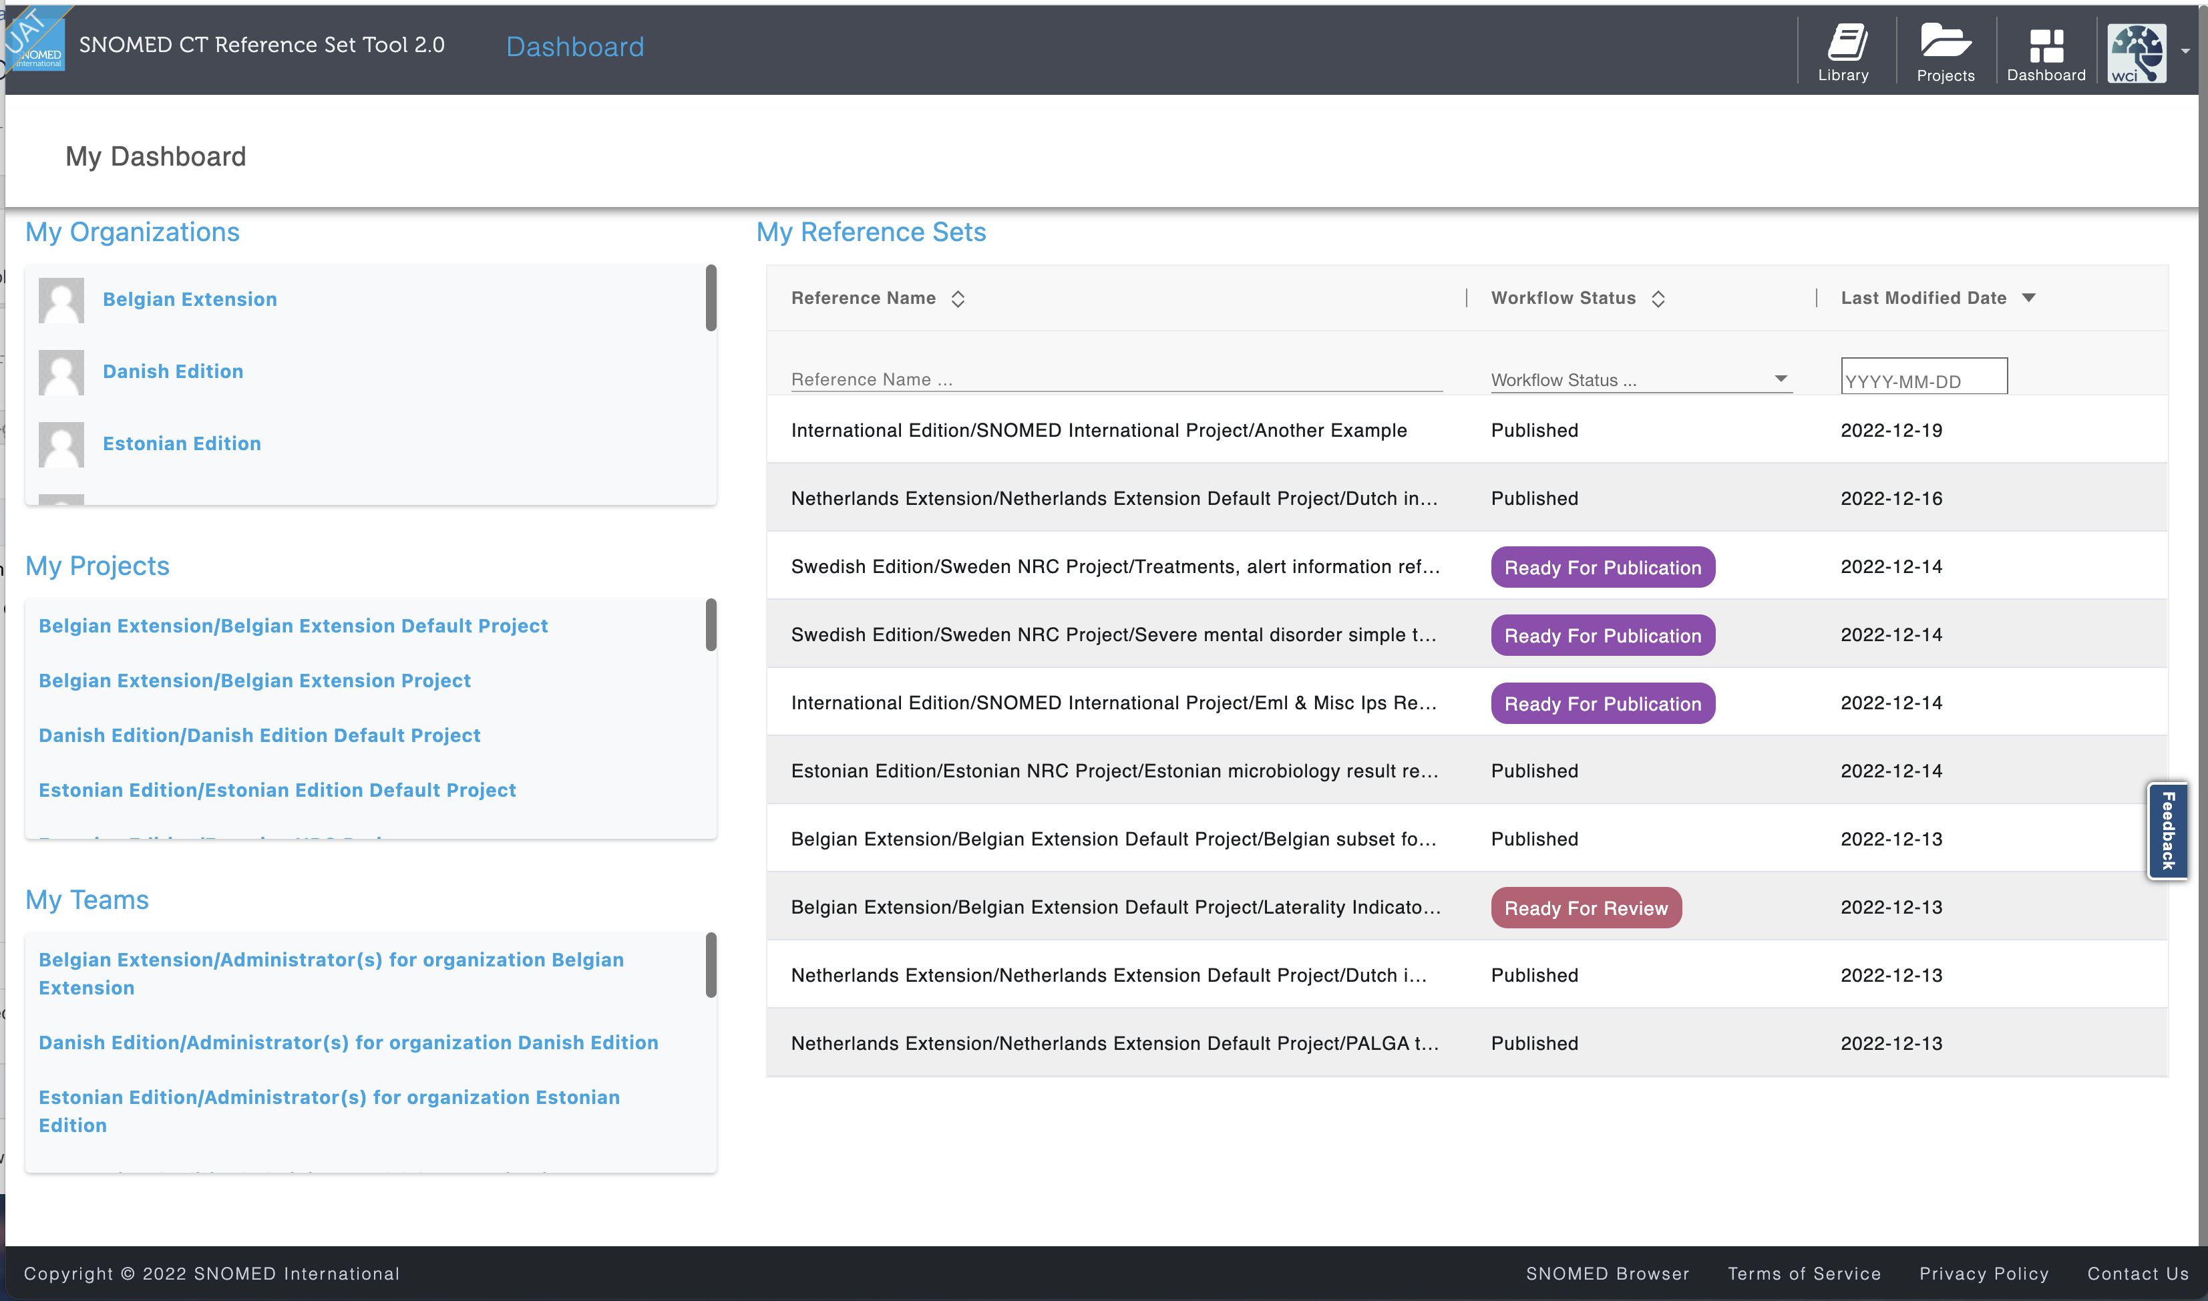Select the Another Example reference set row
Screen dimensions: 2208x1301
pyautogui.click(x=1467, y=431)
